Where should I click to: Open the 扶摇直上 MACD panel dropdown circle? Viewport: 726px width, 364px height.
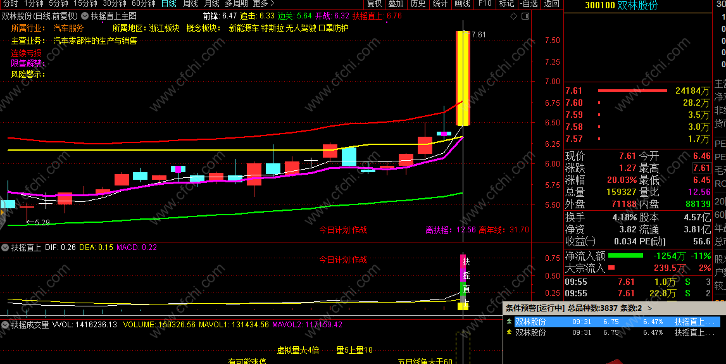coord(5,248)
